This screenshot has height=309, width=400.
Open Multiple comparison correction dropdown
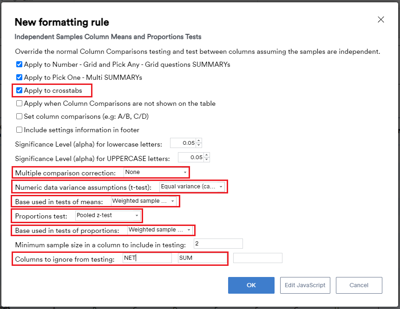156,172
